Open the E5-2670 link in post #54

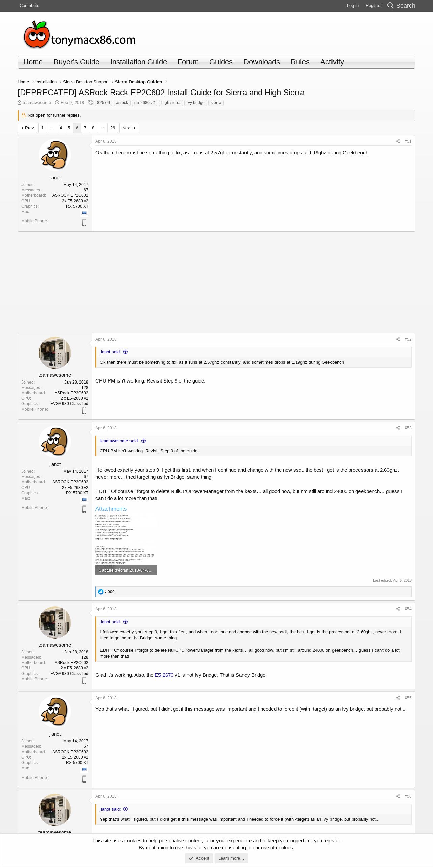164,675
